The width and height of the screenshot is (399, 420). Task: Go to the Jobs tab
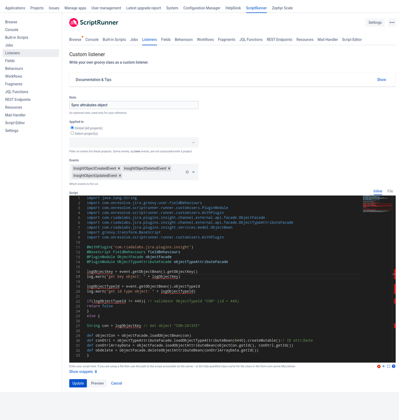pyautogui.click(x=134, y=40)
